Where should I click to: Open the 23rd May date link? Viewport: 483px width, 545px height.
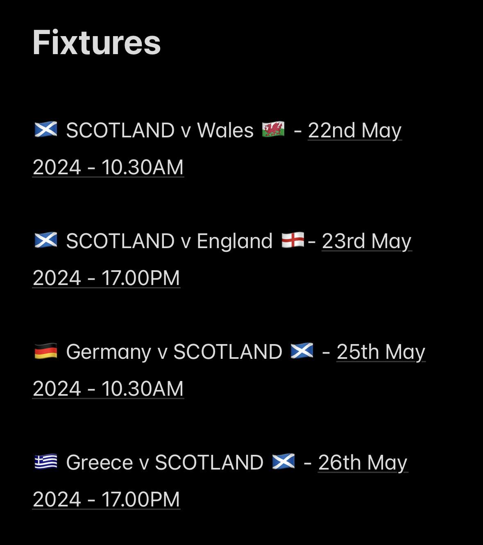[367, 242]
